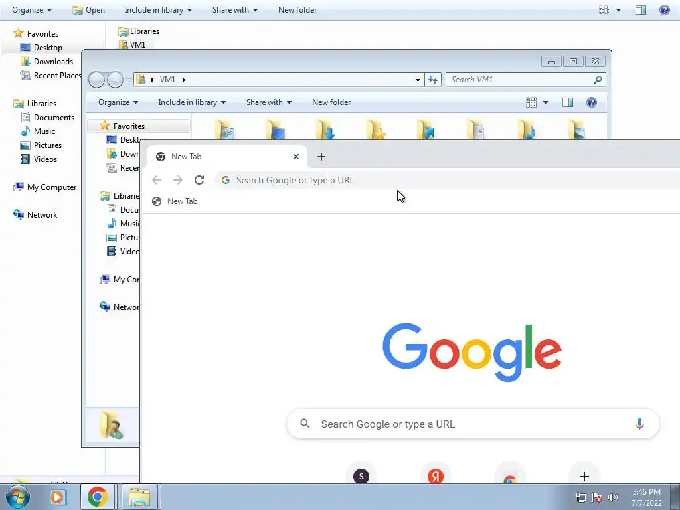Screen dimensions: 680x510
Task: Click Chrome taskbar button
Action: 97,497
